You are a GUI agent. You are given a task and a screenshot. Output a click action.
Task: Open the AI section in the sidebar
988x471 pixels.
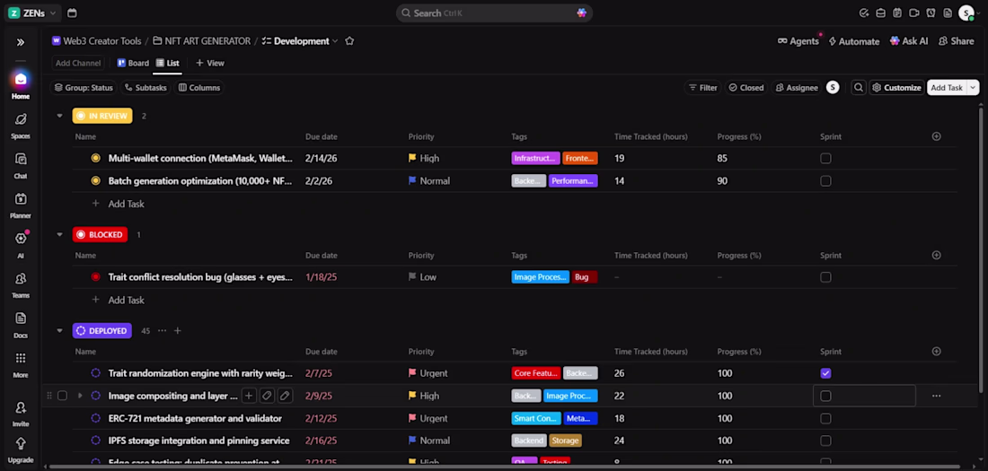pos(20,244)
